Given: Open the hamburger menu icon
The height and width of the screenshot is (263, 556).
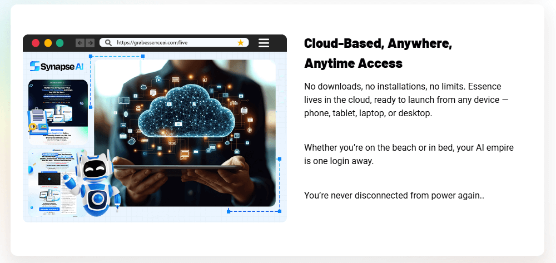Looking at the screenshot, I should pos(264,43).
